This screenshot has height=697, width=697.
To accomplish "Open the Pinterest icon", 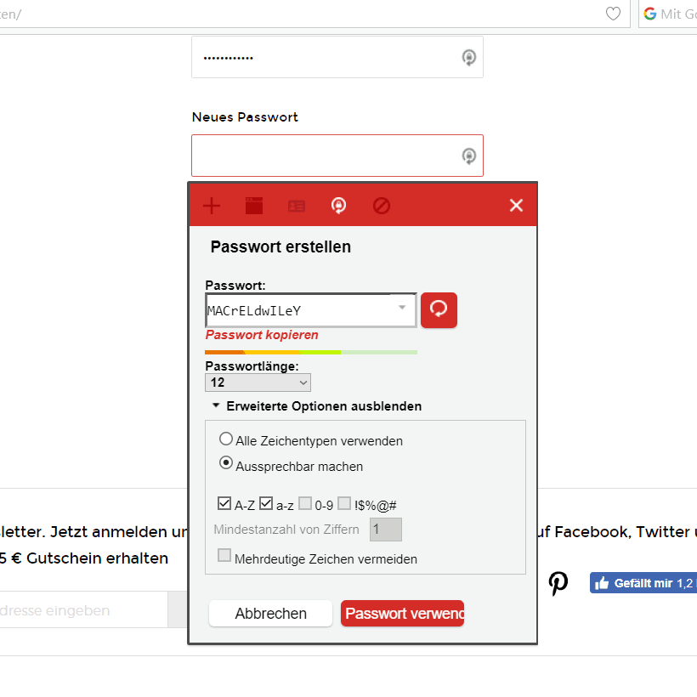I will [x=558, y=583].
